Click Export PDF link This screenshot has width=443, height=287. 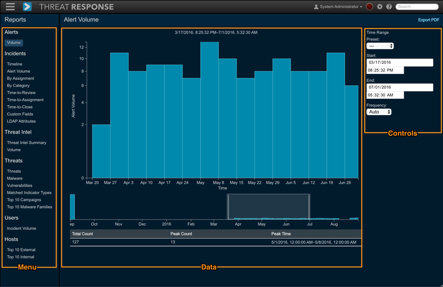(428, 20)
